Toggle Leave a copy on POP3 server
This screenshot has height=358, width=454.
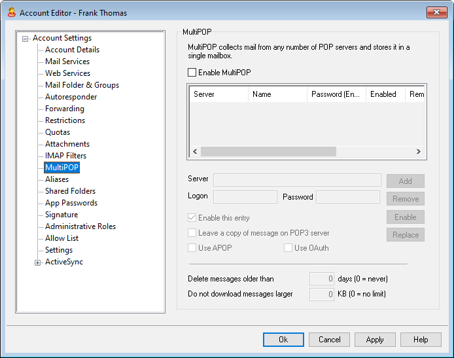(192, 233)
